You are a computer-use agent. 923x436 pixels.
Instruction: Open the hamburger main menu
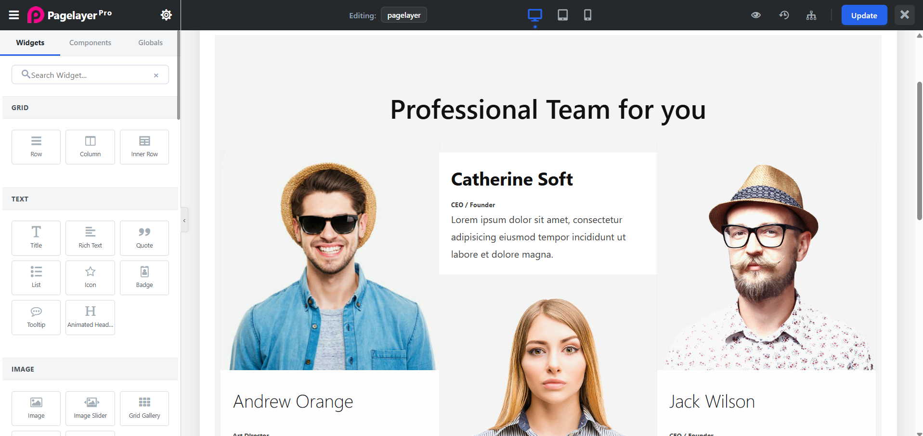click(x=14, y=15)
